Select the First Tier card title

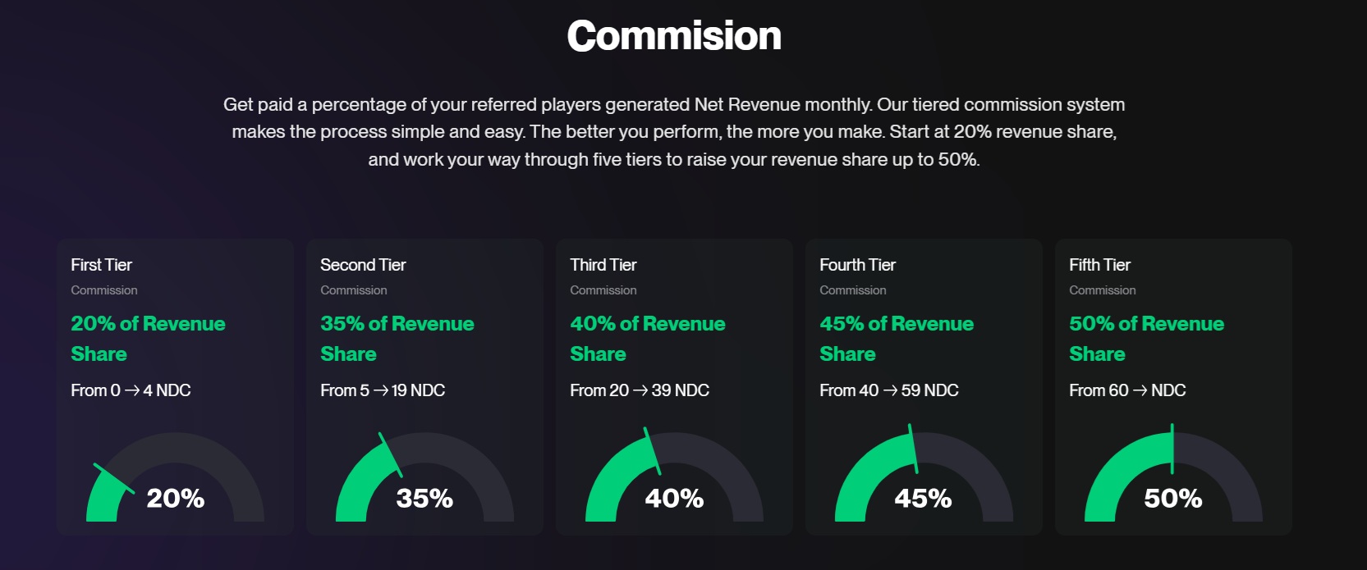point(101,265)
